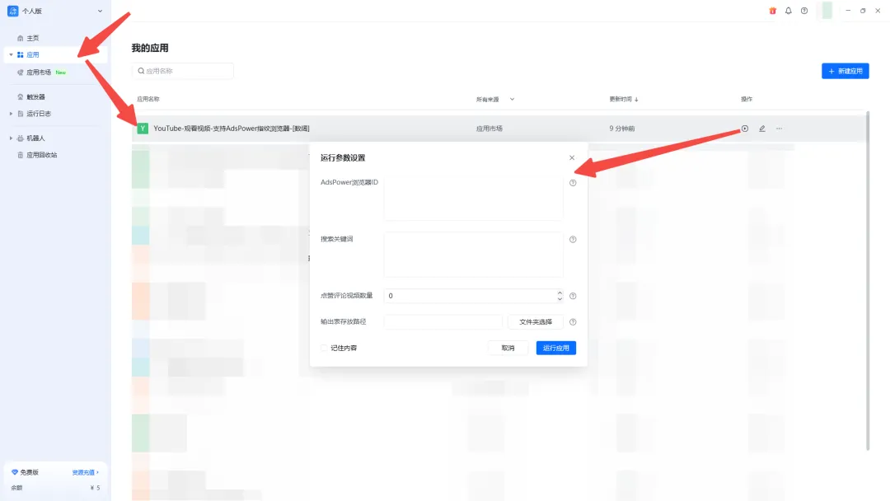Screen dimensions: 890x501
Task: Increase 点赞评论视频数量 with up arrow
Action: (560, 293)
